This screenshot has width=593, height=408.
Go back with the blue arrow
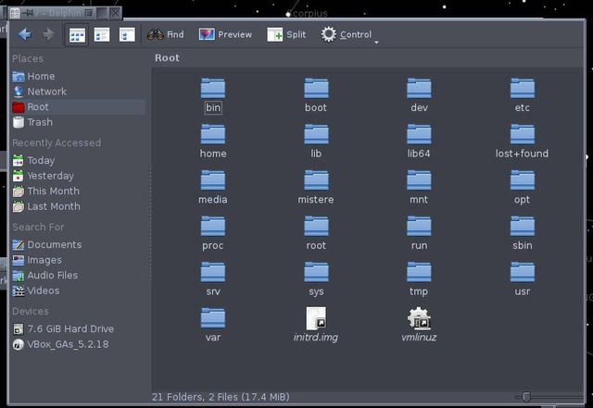[25, 34]
